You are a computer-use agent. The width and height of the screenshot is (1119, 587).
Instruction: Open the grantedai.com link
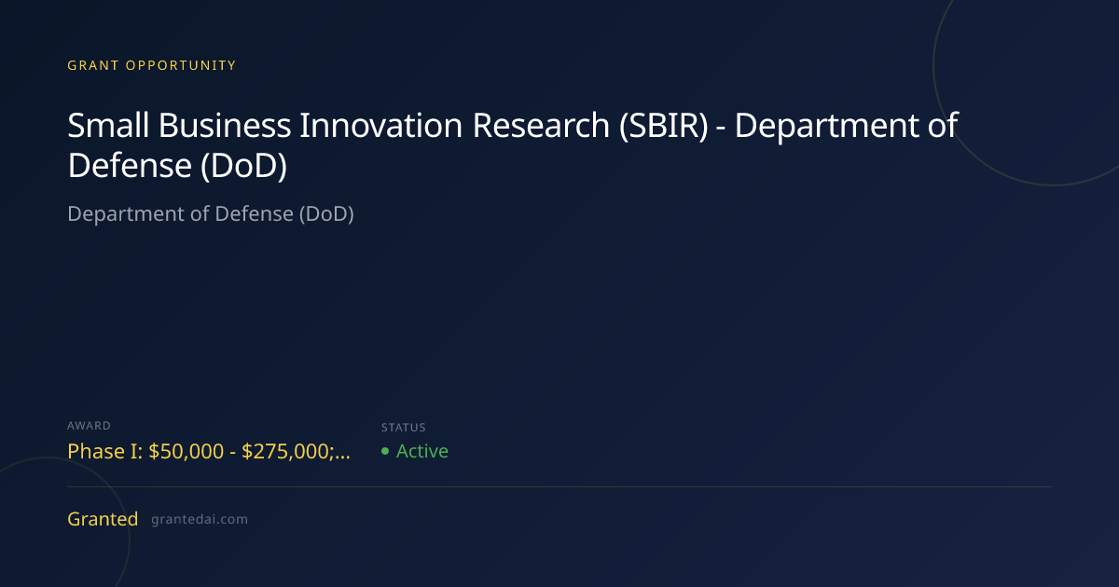pyautogui.click(x=200, y=520)
